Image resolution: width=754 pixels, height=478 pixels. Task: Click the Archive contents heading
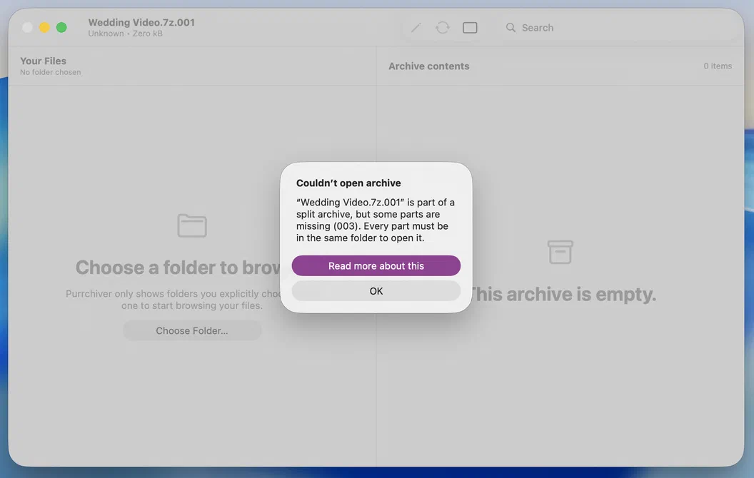tap(429, 66)
